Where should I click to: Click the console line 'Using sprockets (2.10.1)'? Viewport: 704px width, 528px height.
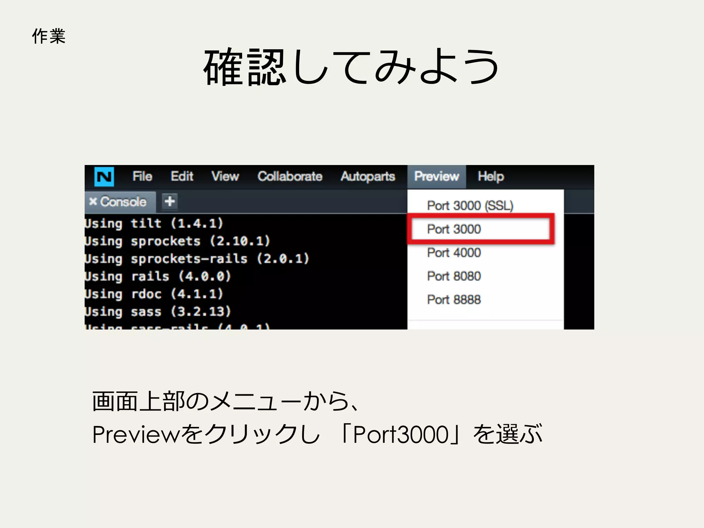177,241
